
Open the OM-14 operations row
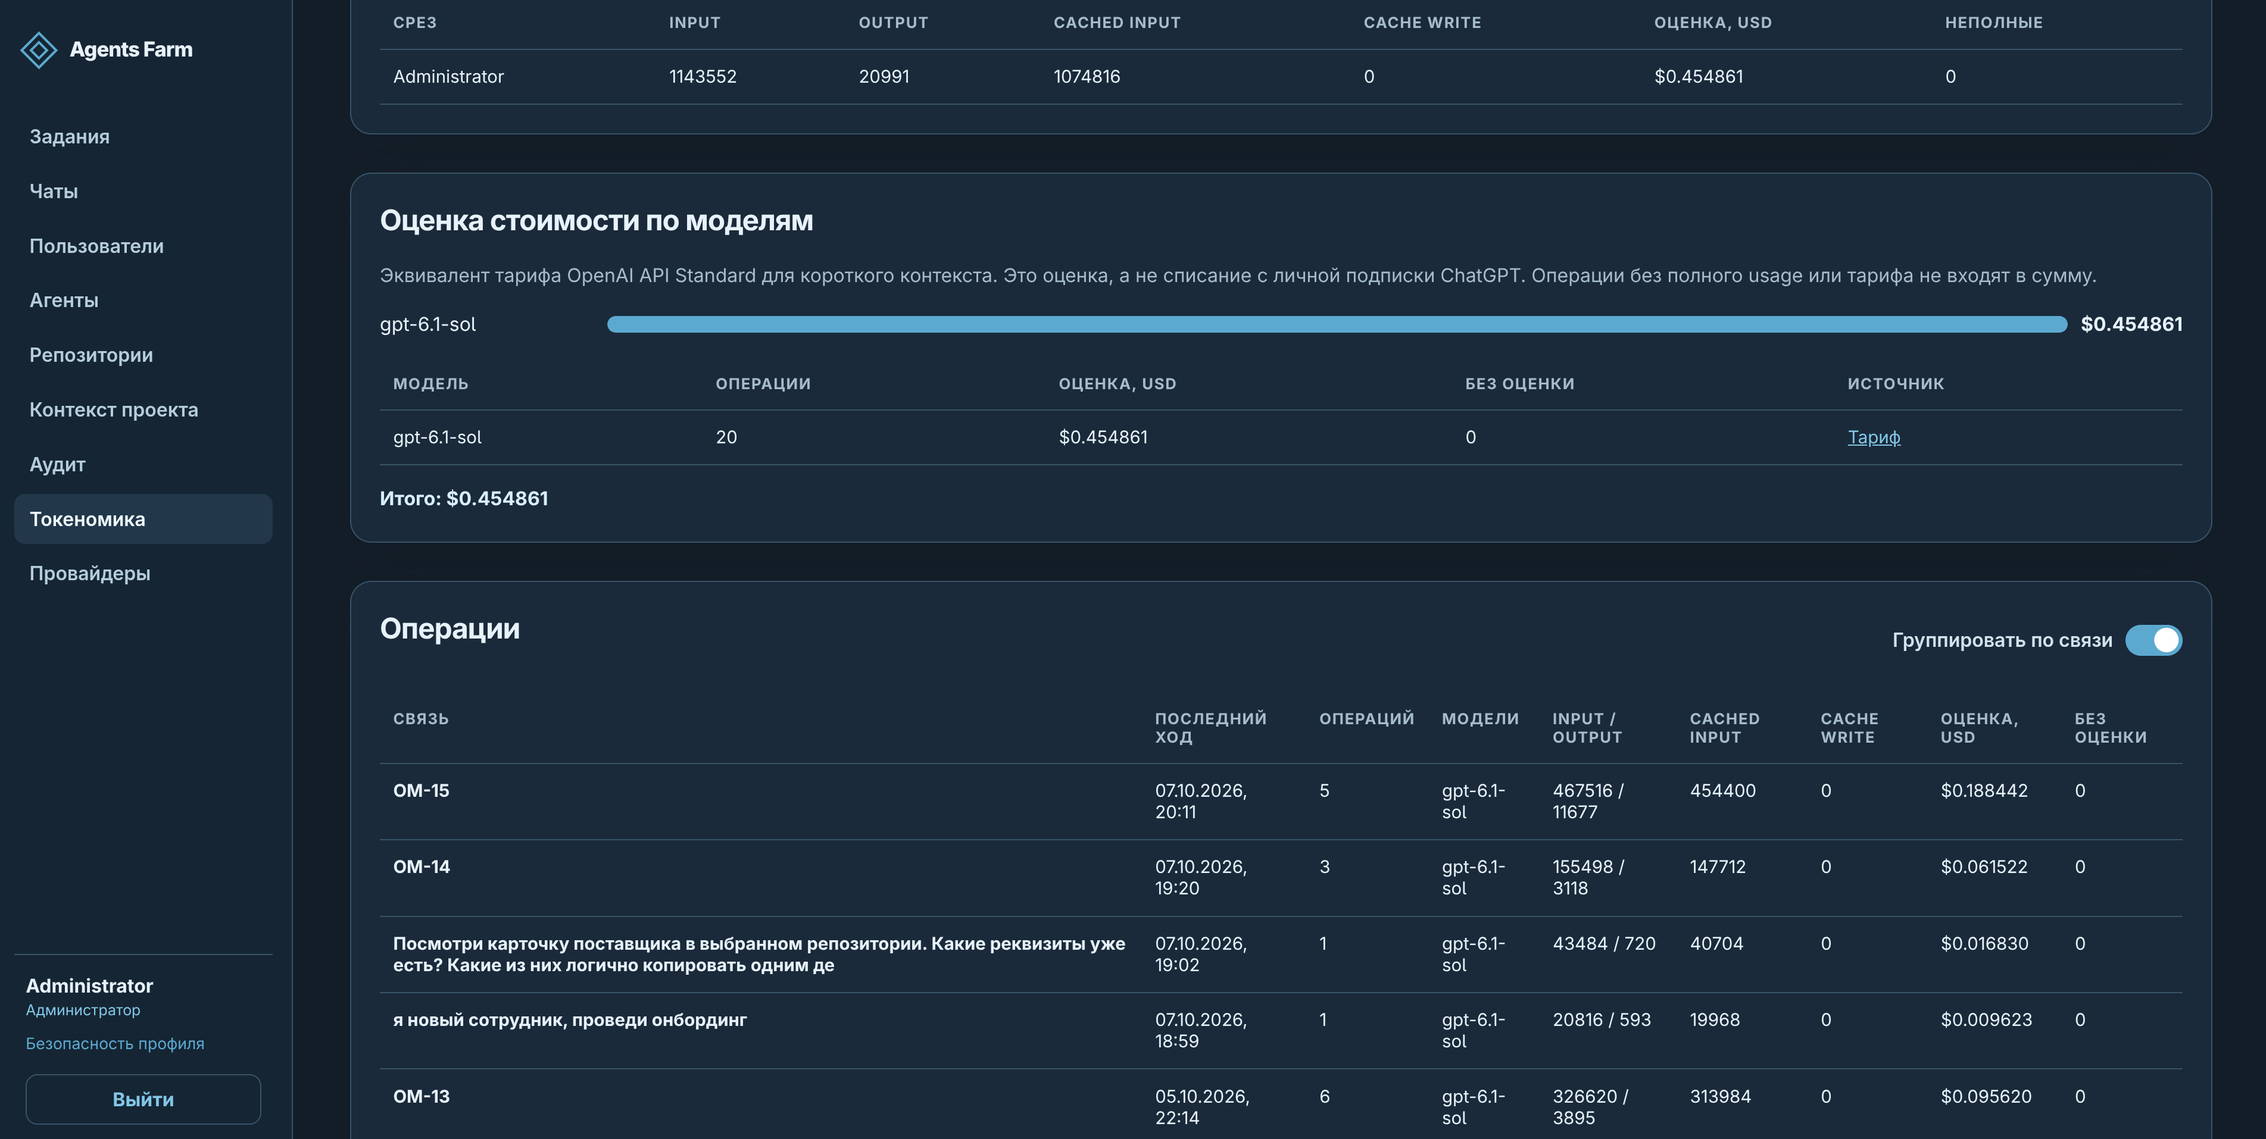coord(1281,878)
